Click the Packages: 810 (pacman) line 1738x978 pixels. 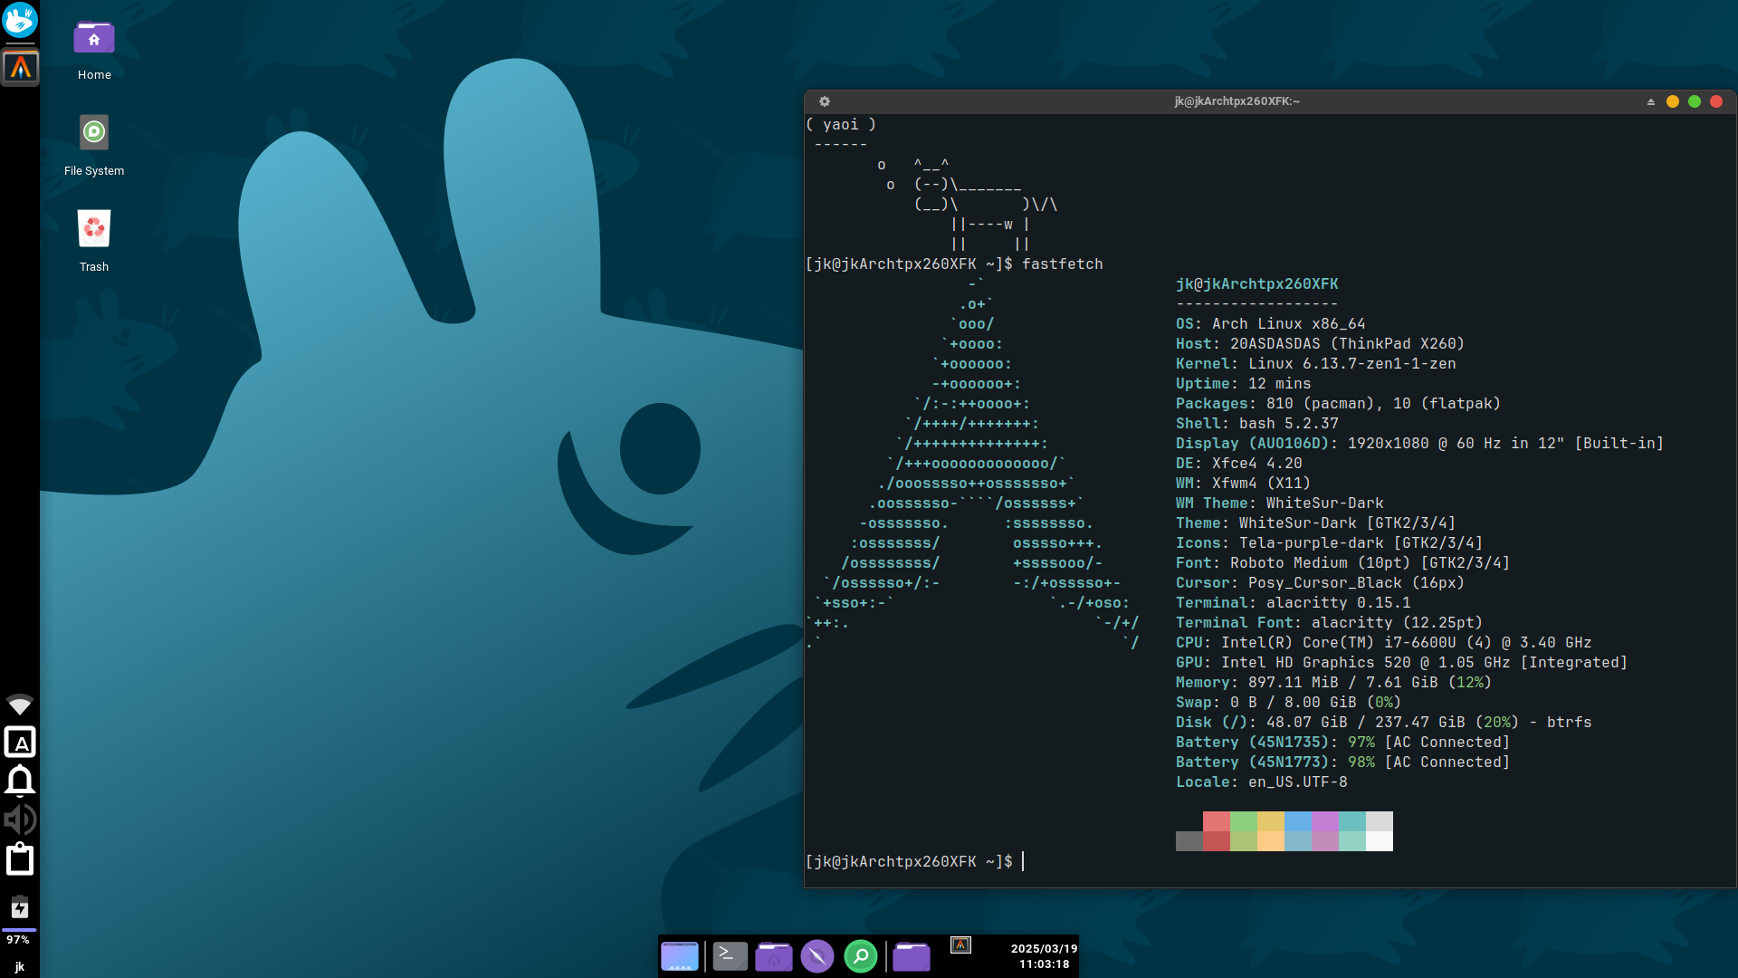click(x=1338, y=403)
